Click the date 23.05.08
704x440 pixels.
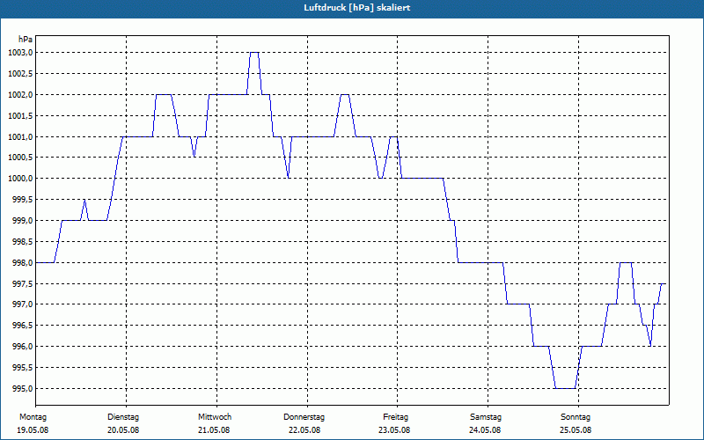click(394, 430)
